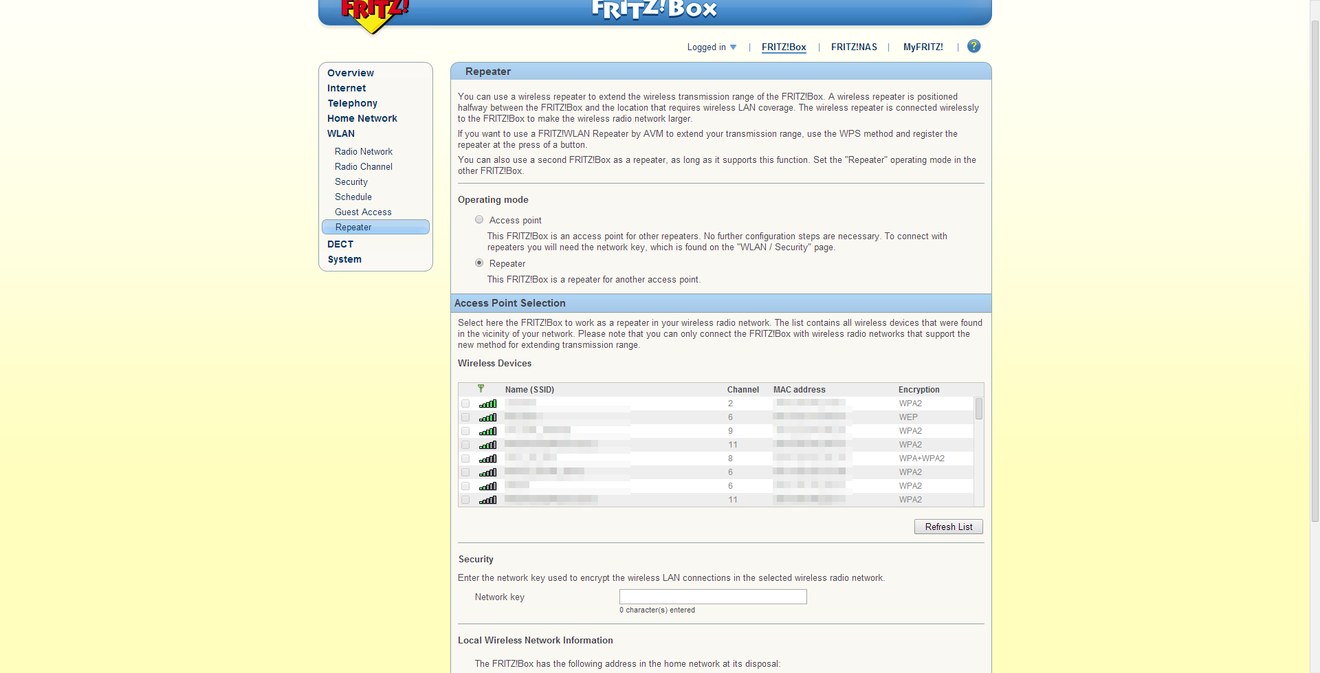Check the wireless device on channel 8
Screen dimensions: 1320x673
pos(465,459)
